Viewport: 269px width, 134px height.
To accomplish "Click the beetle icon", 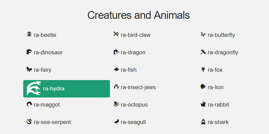I will pyautogui.click(x=29, y=35).
